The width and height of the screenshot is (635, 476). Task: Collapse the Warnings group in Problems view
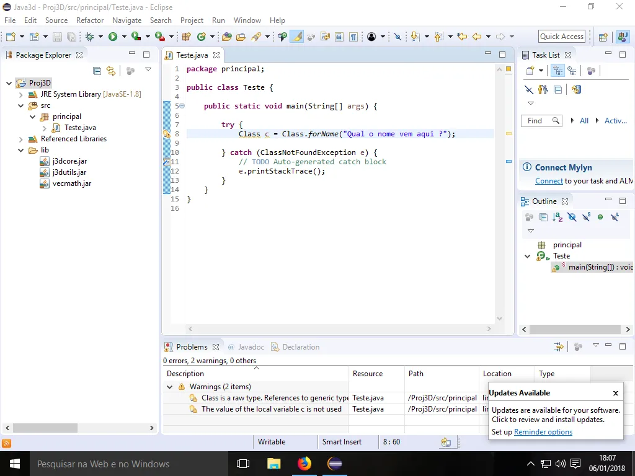tap(170, 387)
